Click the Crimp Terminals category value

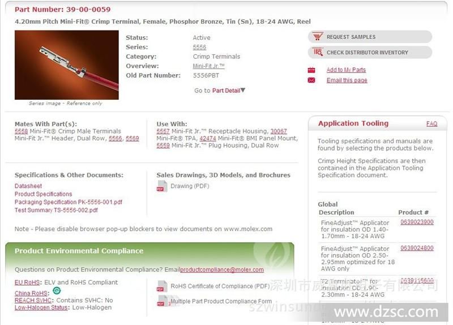click(x=216, y=57)
